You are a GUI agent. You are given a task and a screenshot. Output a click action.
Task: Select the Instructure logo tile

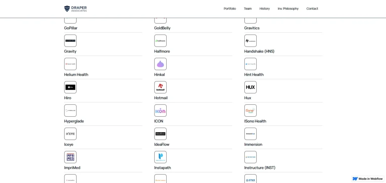pyautogui.click(x=250, y=157)
